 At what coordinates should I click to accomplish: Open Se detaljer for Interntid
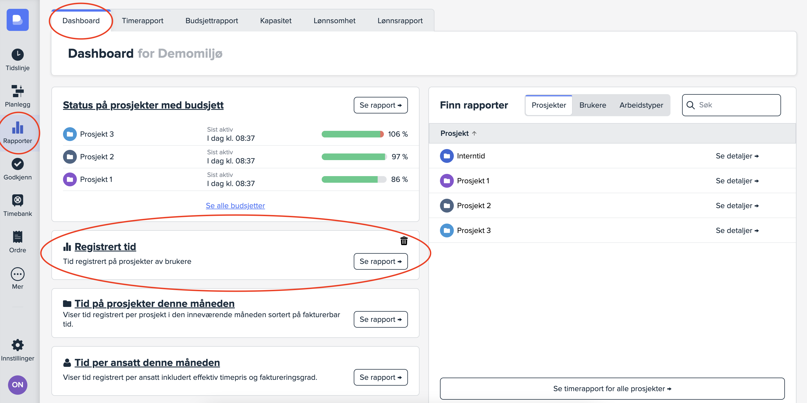[737, 156]
